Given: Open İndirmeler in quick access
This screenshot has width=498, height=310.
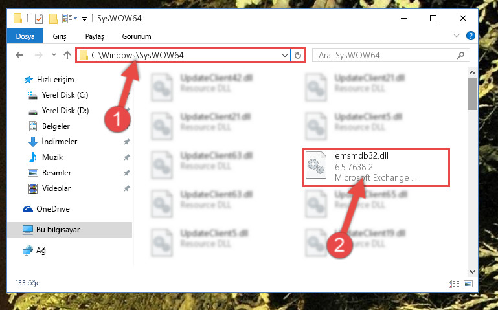Looking at the screenshot, I should [60, 142].
